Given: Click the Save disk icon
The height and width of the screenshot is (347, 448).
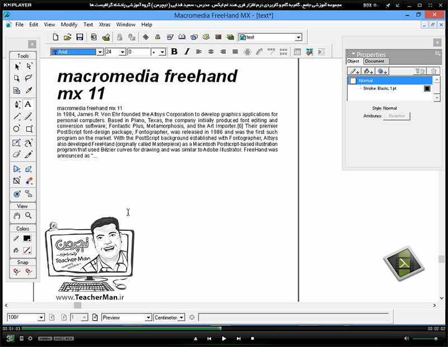Looking at the screenshot, I should pos(80,37).
